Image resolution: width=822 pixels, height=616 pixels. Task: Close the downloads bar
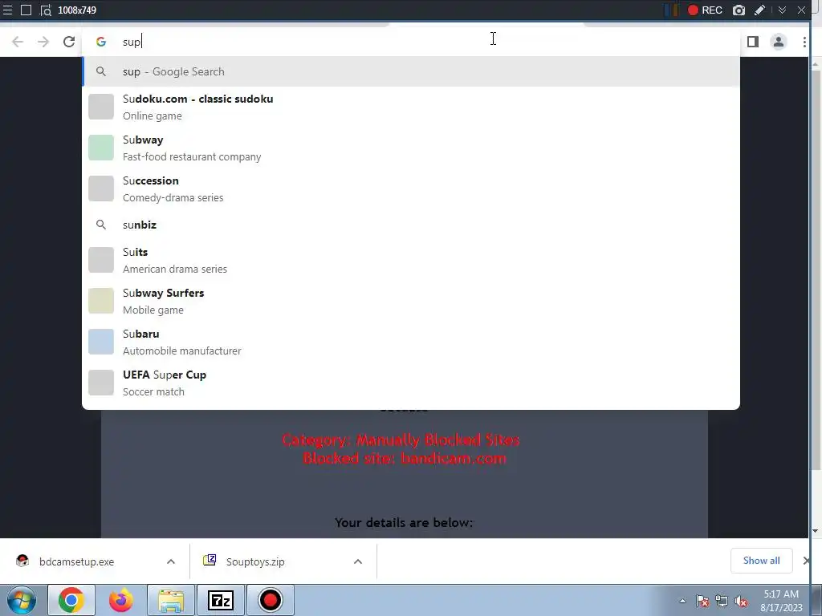tap(806, 561)
